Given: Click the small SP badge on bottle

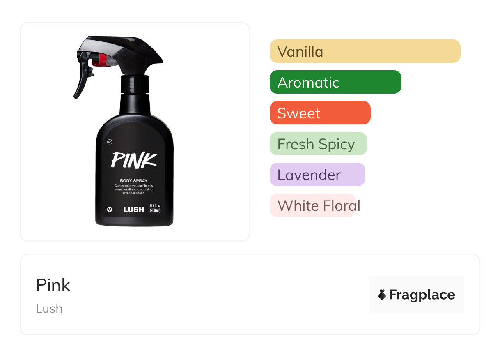Looking at the screenshot, I should (110, 142).
